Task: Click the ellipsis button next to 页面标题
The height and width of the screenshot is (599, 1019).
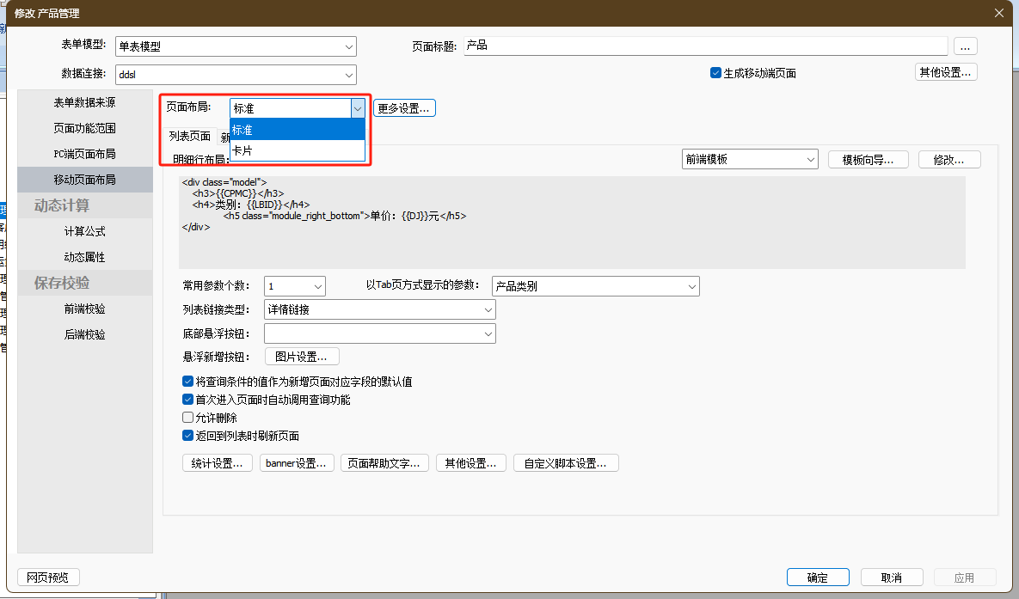Action: click(x=965, y=46)
